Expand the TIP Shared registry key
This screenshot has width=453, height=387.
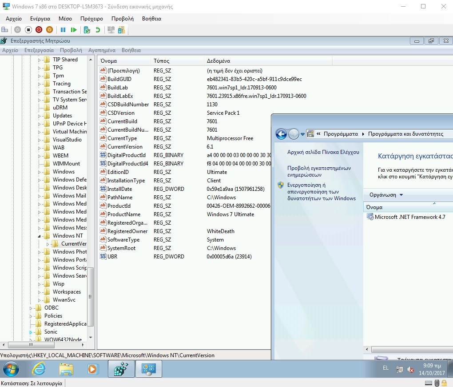point(39,60)
